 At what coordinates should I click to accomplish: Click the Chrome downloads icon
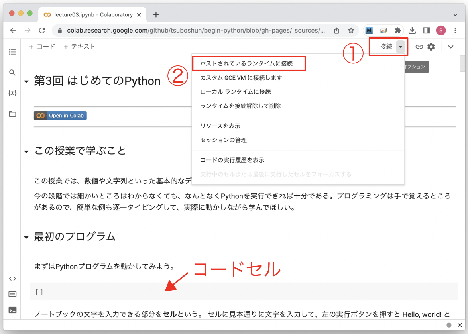point(412,30)
